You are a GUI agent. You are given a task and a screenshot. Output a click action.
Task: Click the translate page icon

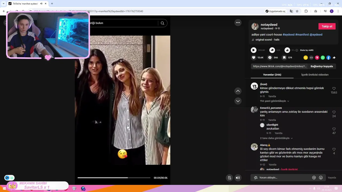coord(291,11)
